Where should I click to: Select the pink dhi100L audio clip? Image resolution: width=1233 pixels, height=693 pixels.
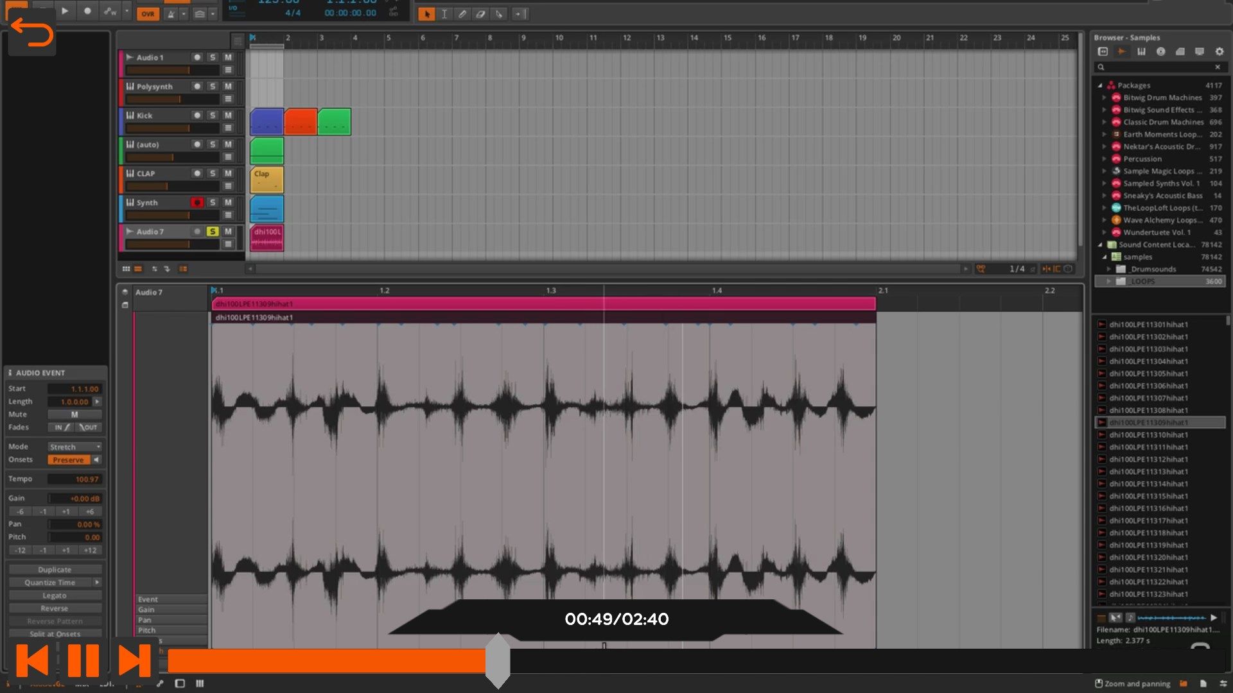click(x=267, y=237)
